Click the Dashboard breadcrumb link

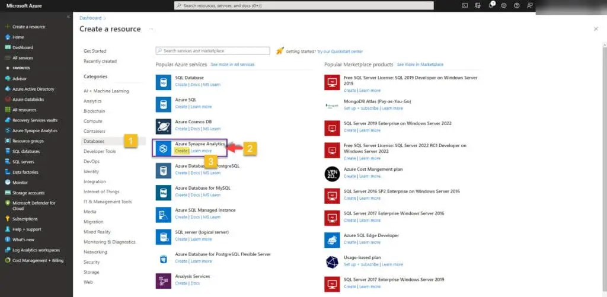tap(91, 18)
